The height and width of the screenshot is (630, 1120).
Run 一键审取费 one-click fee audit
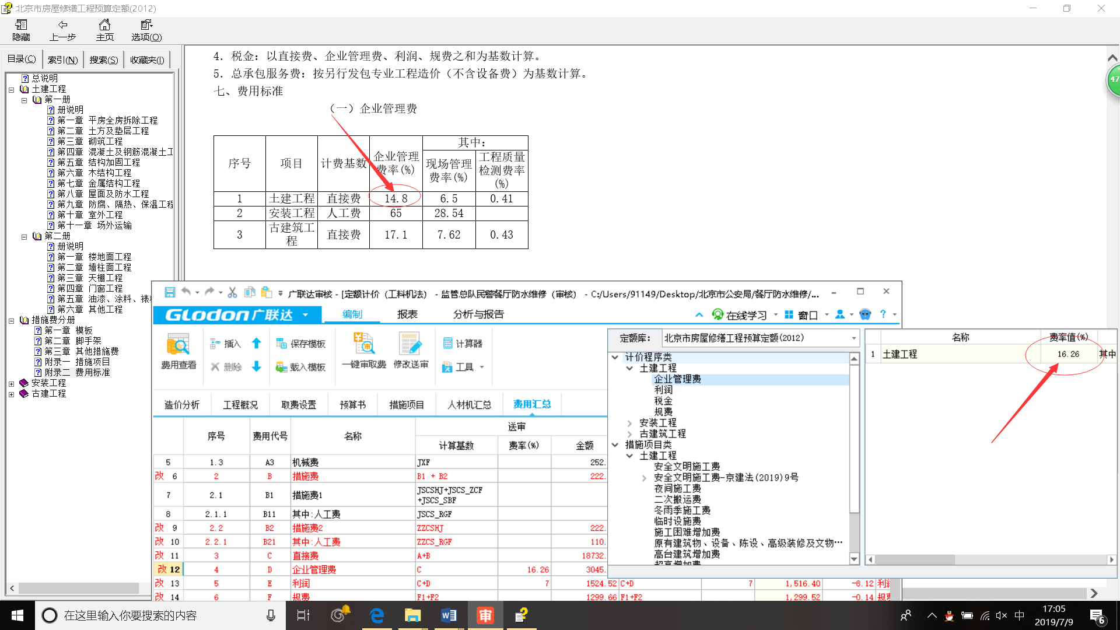(x=364, y=351)
